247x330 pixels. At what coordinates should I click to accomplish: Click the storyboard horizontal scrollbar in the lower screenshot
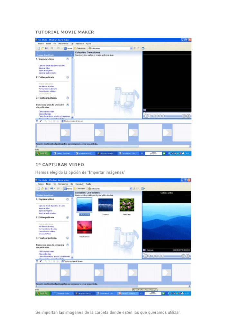pos(113,286)
